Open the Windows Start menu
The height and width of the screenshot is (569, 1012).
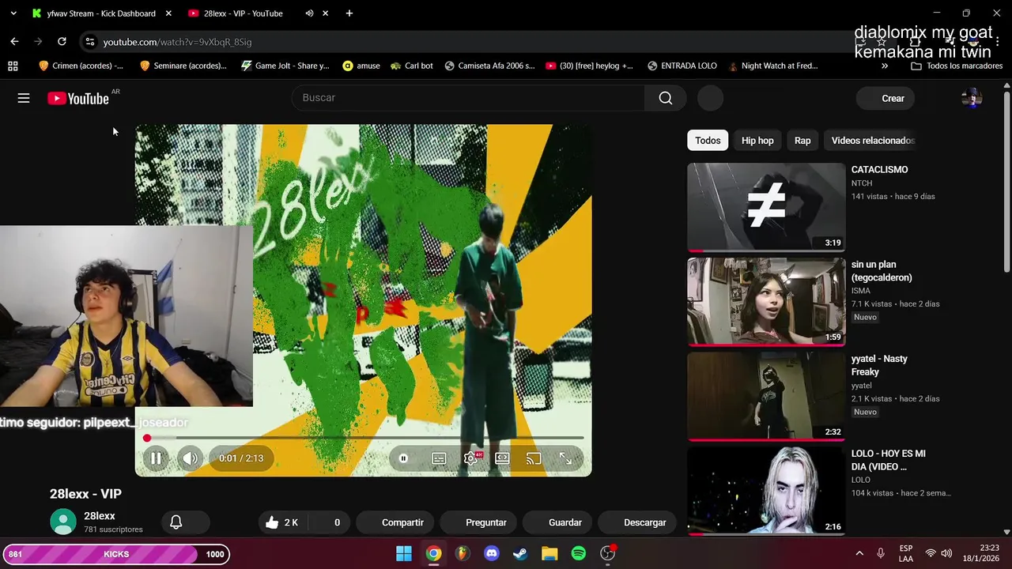click(x=404, y=554)
